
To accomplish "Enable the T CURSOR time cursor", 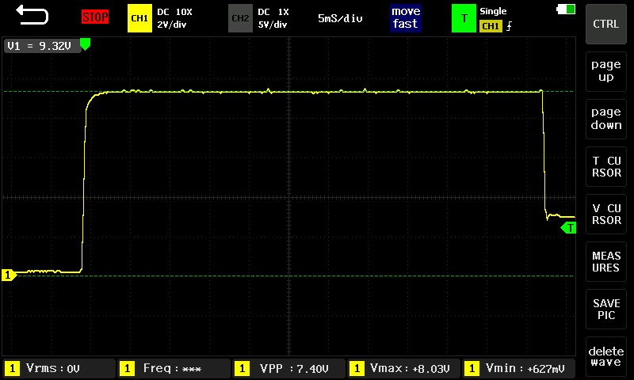I will 605,166.
